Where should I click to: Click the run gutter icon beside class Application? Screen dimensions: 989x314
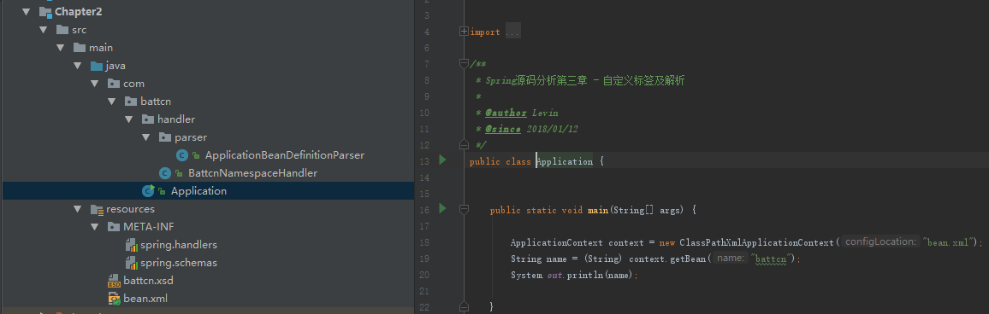pyautogui.click(x=442, y=160)
